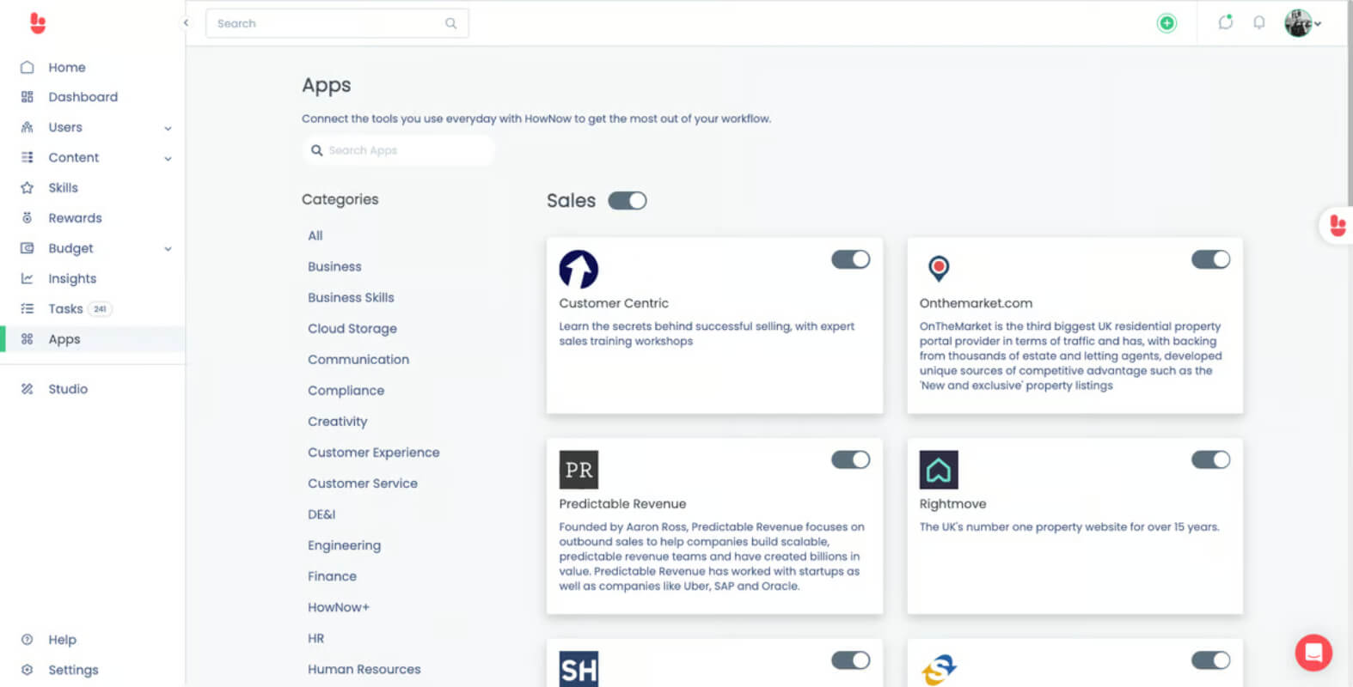Open the notifications bell icon
1353x687 pixels.
1259,23
